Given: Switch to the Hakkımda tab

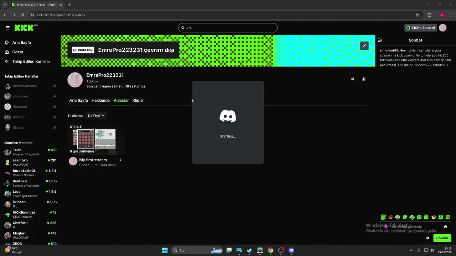Looking at the screenshot, I should (100, 100).
